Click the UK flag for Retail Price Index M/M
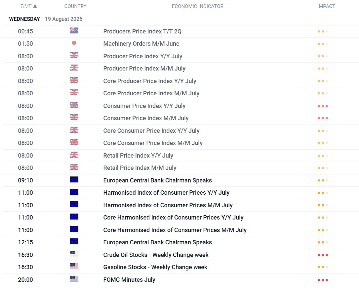Screen dimensions: 359x295 (x=74, y=167)
